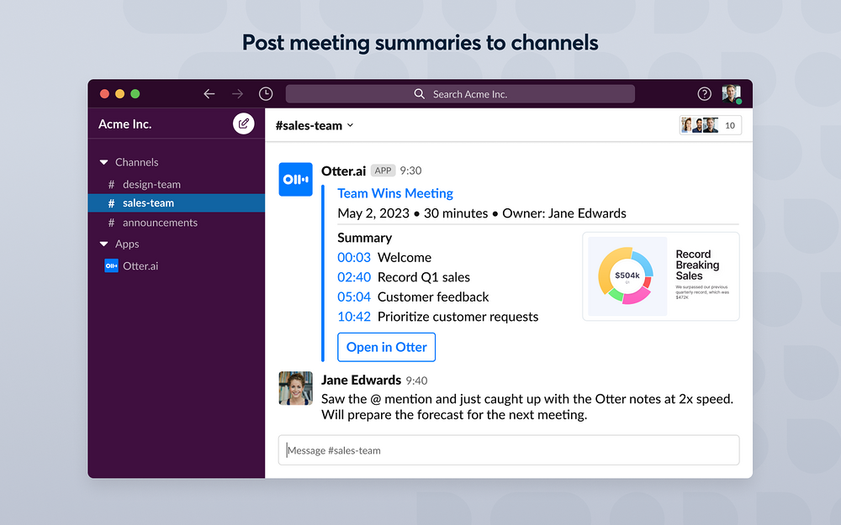This screenshot has width=841, height=525.
Task: Jump to 05:04 Customer feedback timestamp
Action: 354,297
